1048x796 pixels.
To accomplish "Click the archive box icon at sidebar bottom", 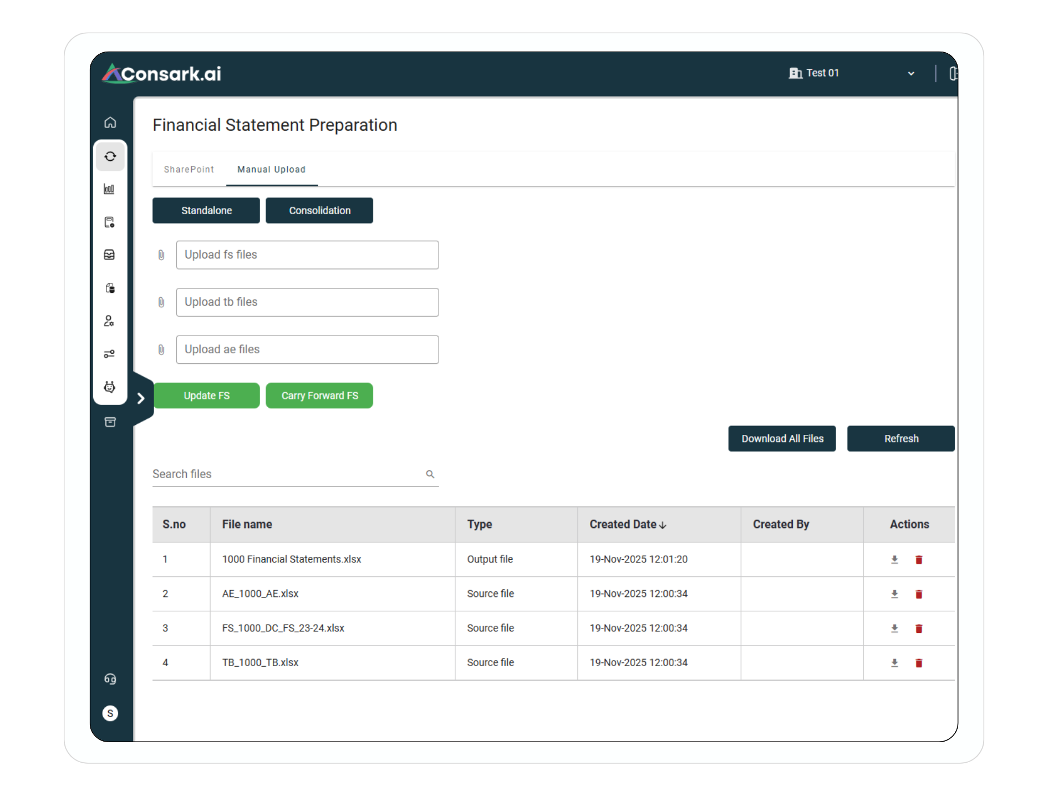I will (x=110, y=422).
